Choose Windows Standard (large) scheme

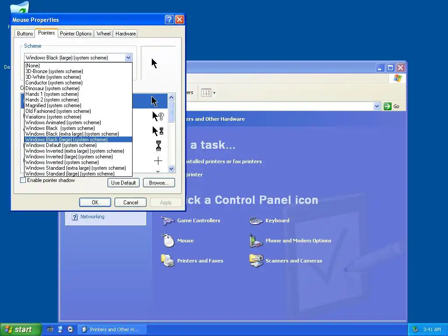(78, 173)
